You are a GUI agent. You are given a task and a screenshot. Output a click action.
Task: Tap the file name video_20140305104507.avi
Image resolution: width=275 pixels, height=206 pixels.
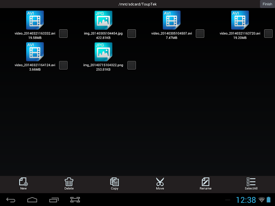point(172,33)
